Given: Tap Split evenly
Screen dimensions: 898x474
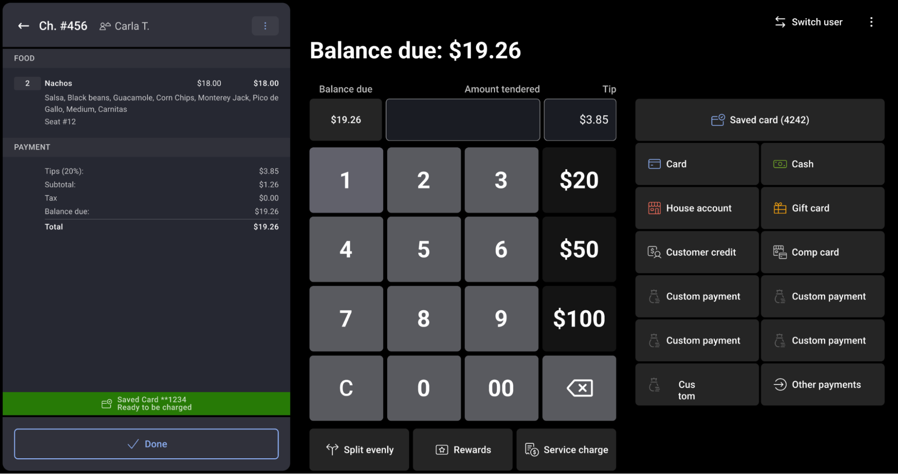Looking at the screenshot, I should pyautogui.click(x=359, y=449).
